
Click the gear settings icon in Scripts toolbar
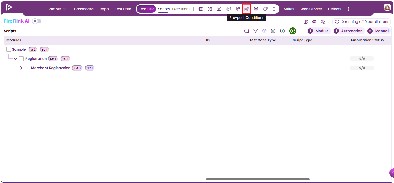(273, 31)
